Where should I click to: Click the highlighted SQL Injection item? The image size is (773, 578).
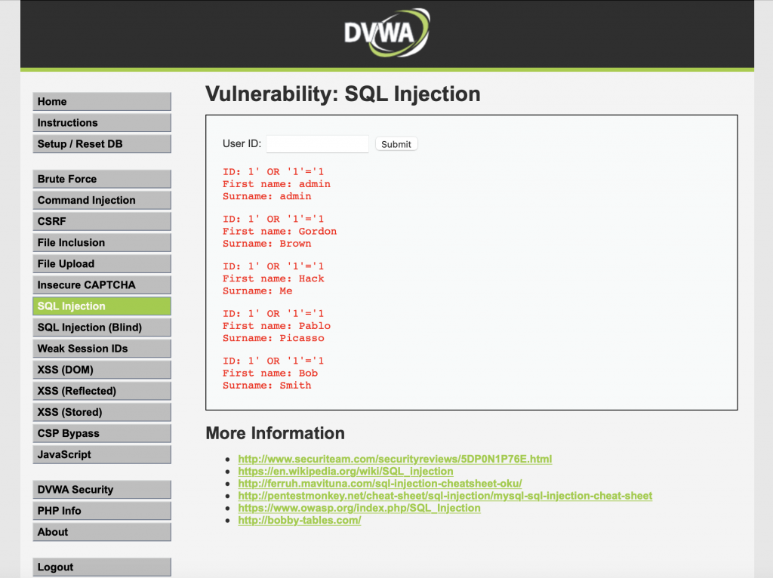[102, 306]
